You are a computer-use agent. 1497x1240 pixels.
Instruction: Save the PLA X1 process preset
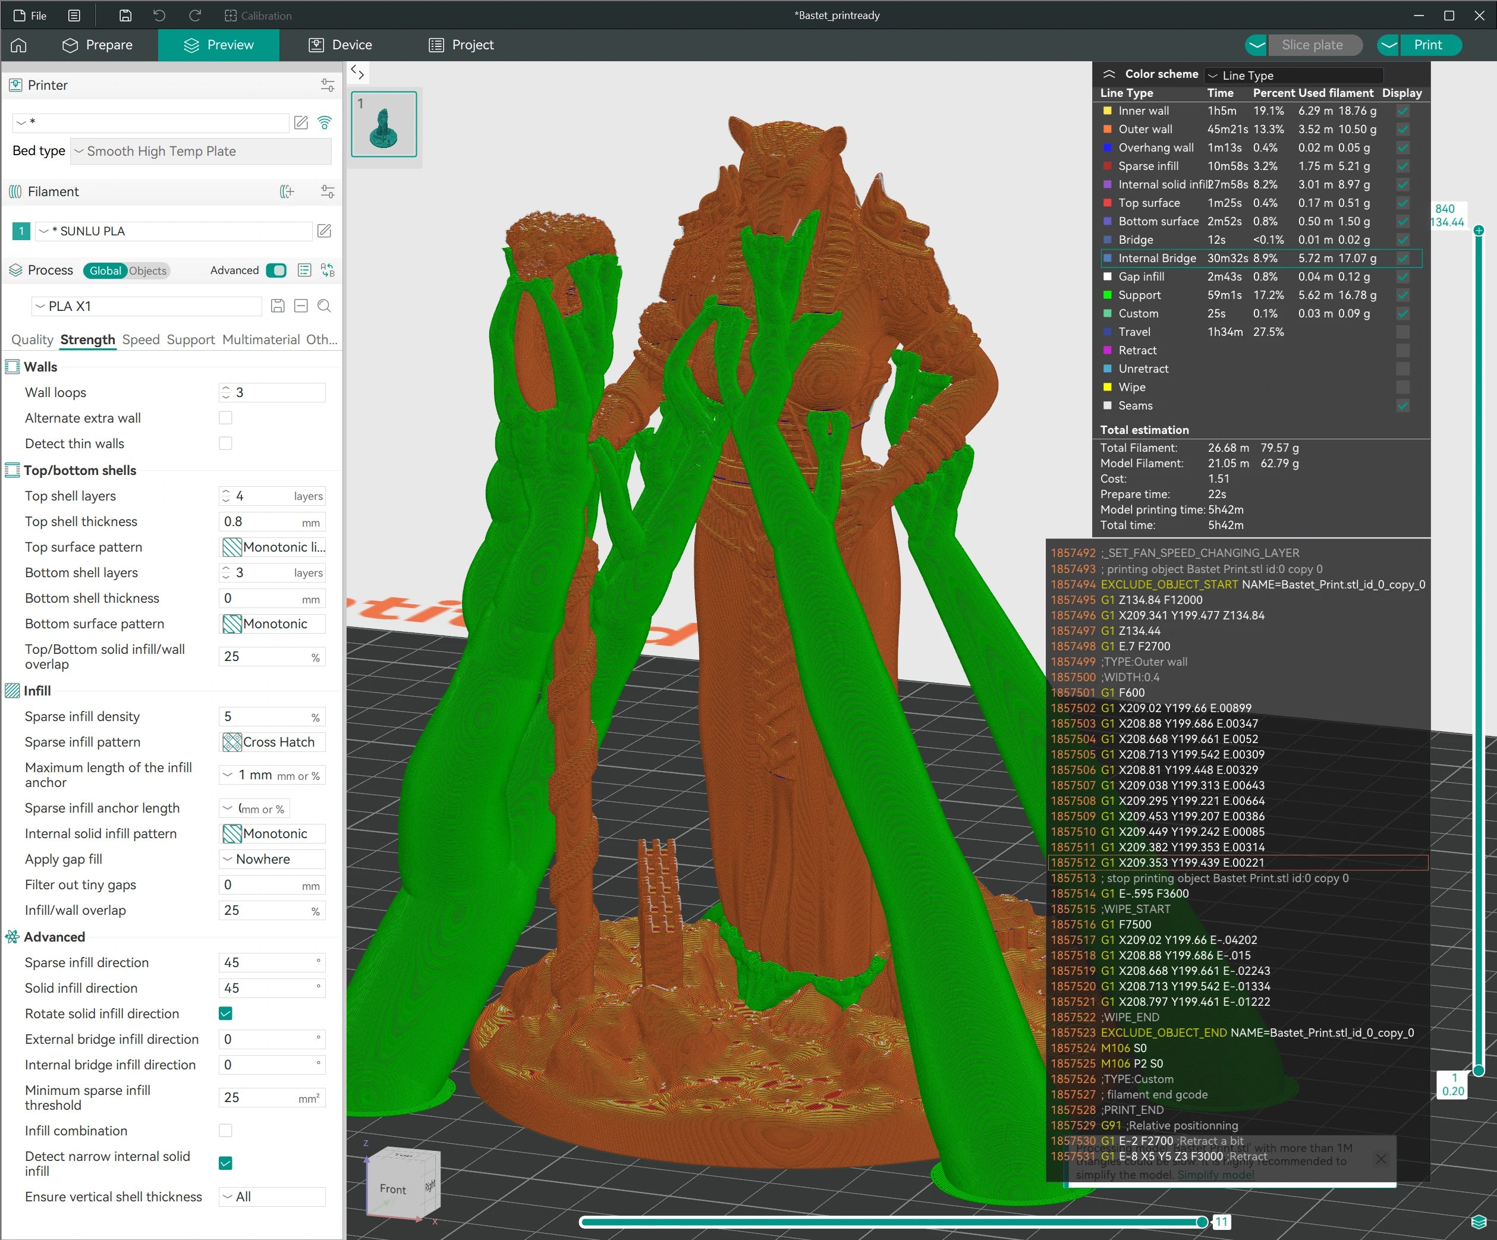(278, 307)
